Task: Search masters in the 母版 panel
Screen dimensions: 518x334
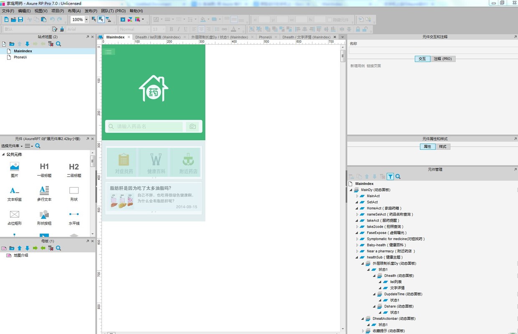Action: click(58, 248)
